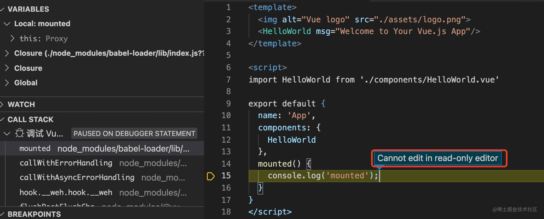Collapse the debug session chevron in call stack
Image resolution: width=544 pixels, height=219 pixels.
[x=7, y=133]
